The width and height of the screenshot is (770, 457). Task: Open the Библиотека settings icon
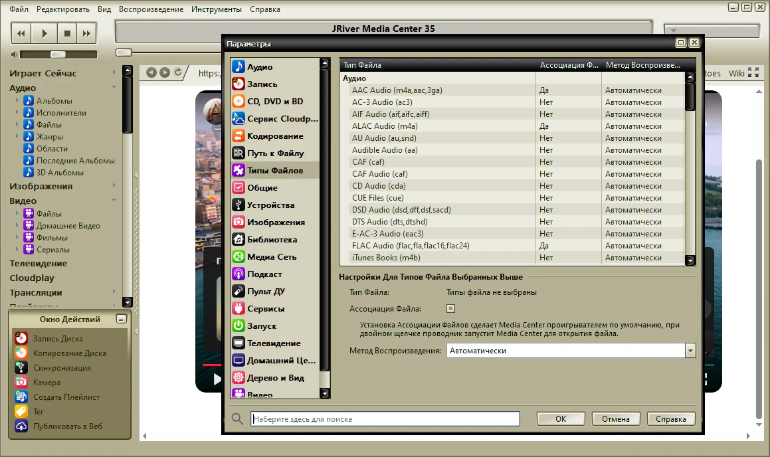click(239, 240)
